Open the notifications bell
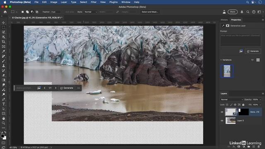Image resolution: width=265 pixels, height=149 pixels. tap(242, 12)
